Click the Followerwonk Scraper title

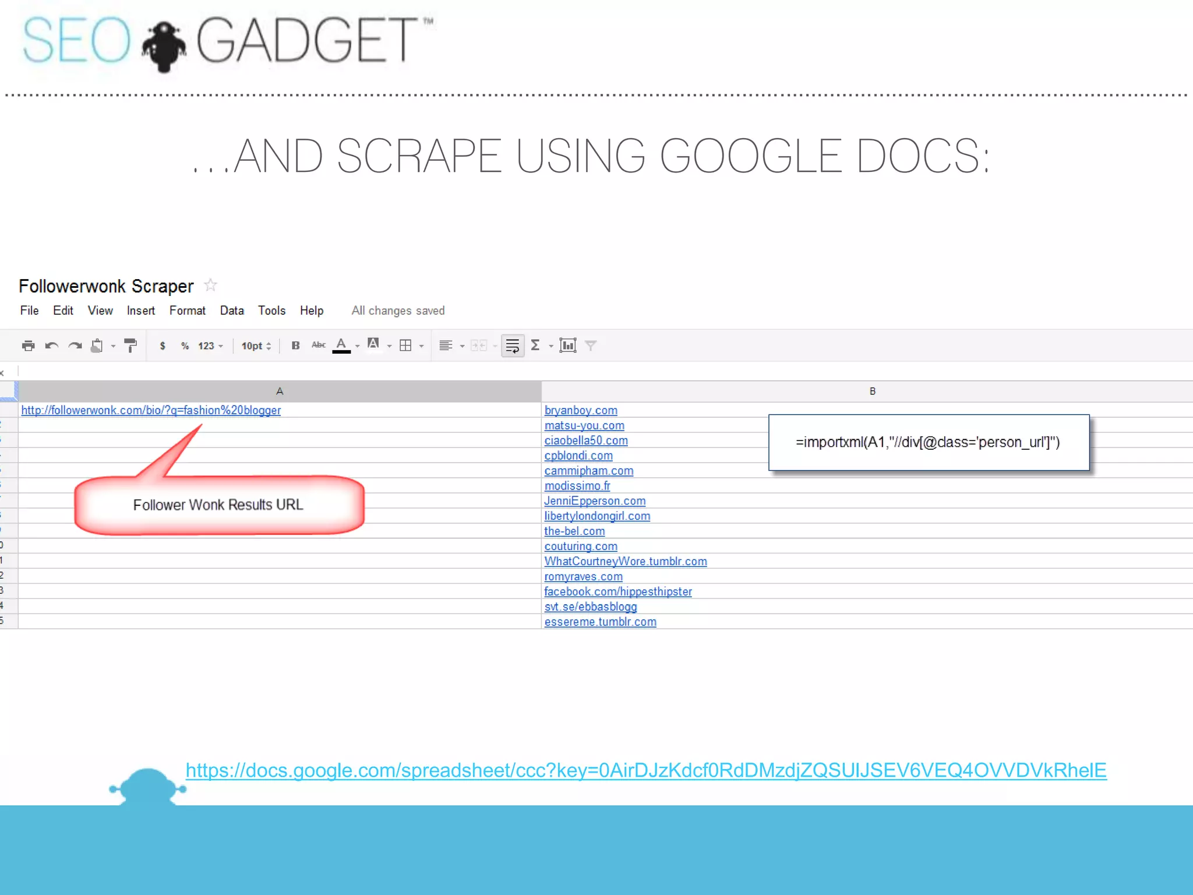pos(106,286)
